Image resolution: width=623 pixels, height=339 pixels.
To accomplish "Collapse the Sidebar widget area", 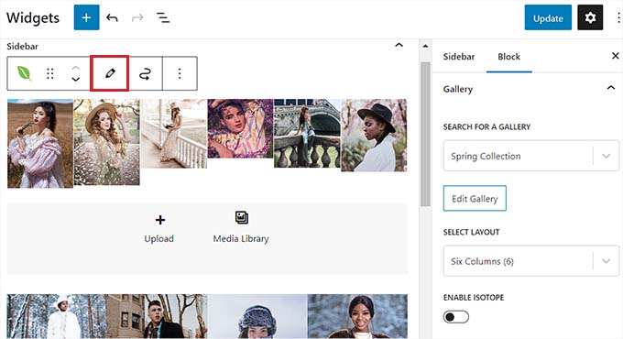I will (x=399, y=45).
